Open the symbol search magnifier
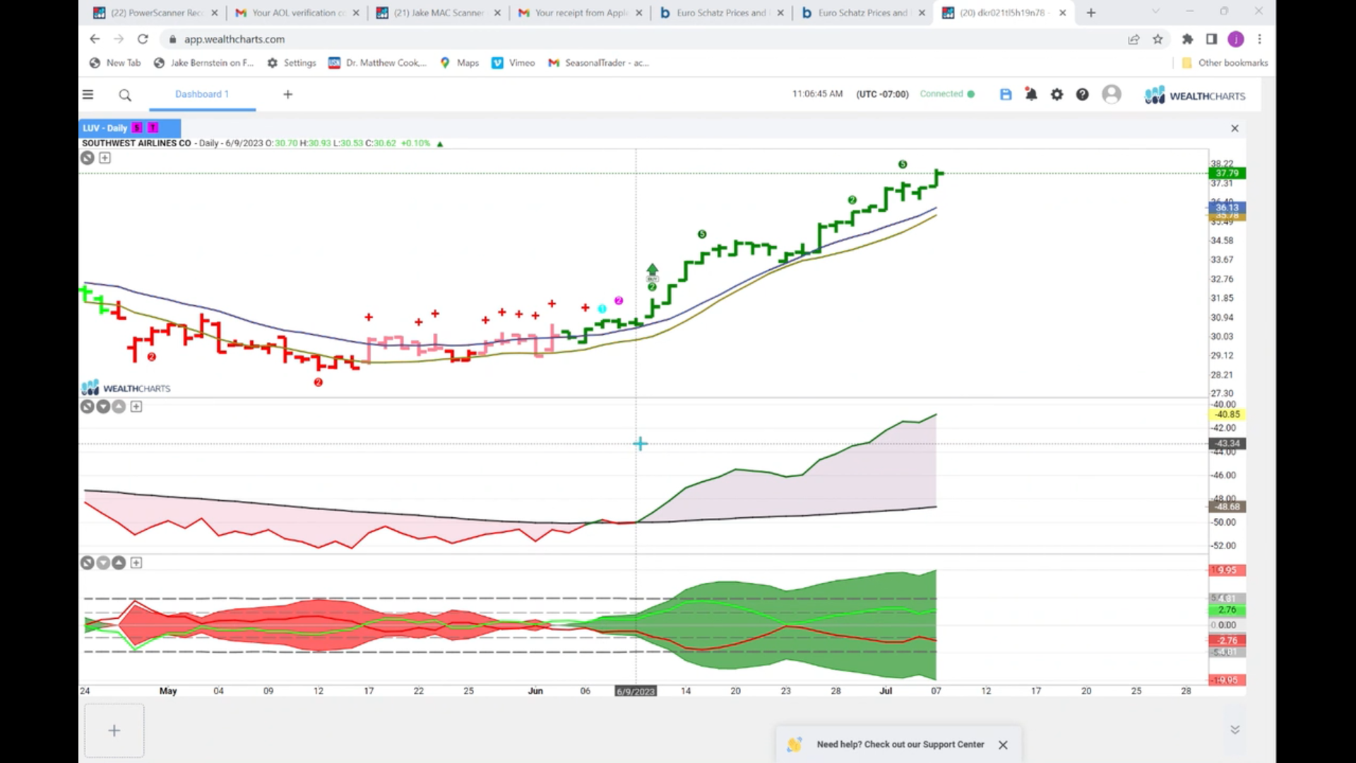 125,95
